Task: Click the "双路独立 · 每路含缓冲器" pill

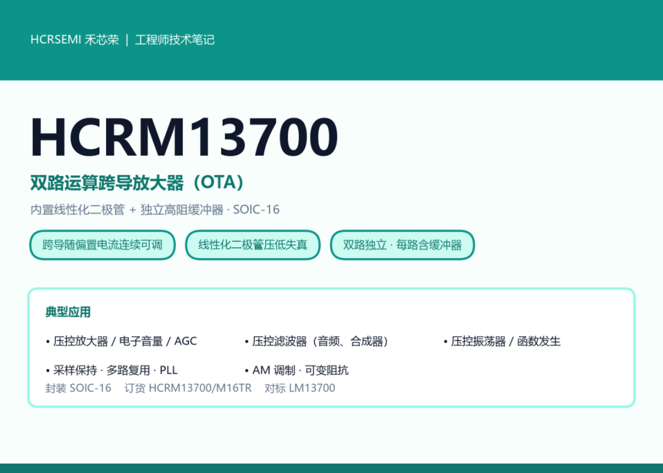Action: 402,245
